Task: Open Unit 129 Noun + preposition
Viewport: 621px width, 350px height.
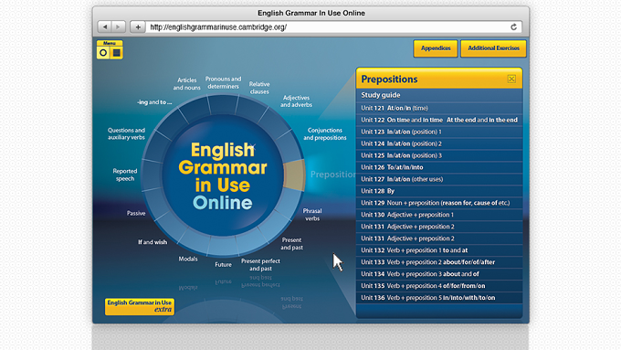Action: (x=439, y=203)
